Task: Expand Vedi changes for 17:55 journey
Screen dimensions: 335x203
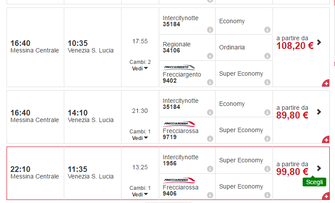Action: tap(140, 68)
